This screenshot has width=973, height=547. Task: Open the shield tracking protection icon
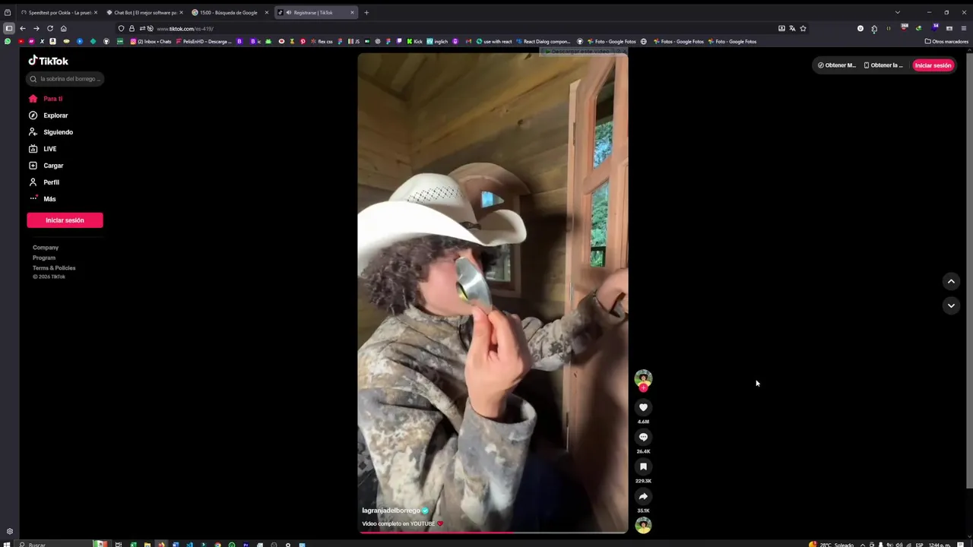click(121, 29)
